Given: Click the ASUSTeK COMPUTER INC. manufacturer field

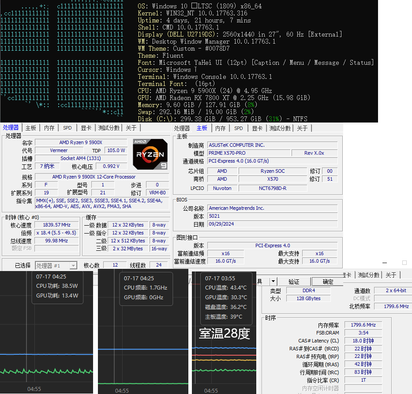Looking at the screenshot, I should (273, 145).
